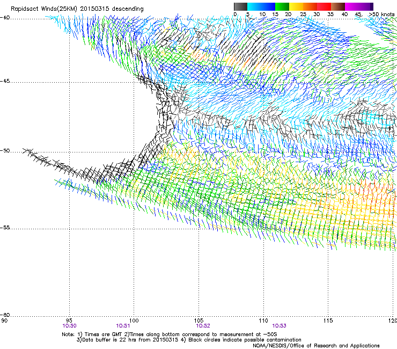Click the purple 10:51 time label
397x349 pixels.
pyautogui.click(x=123, y=326)
